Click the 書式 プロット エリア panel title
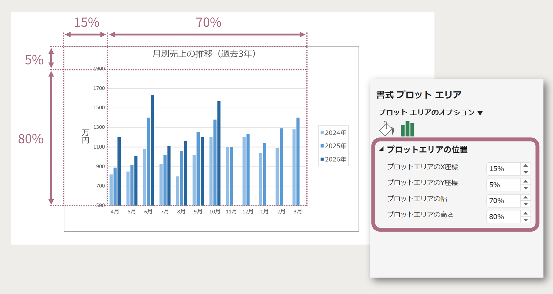This screenshot has height=294, width=553. coord(419,95)
